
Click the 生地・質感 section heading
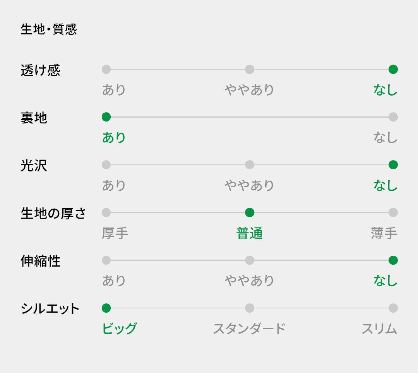click(49, 29)
